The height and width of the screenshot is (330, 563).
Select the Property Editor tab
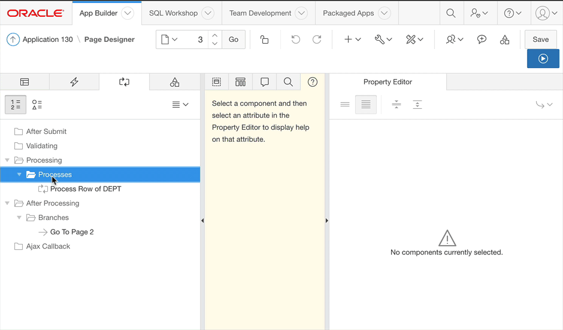(388, 82)
